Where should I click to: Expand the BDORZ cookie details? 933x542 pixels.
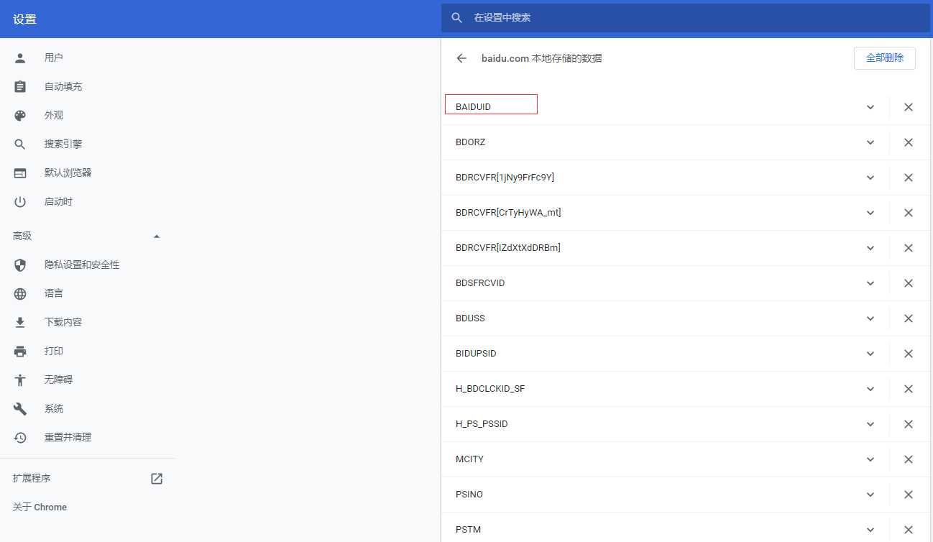click(870, 142)
